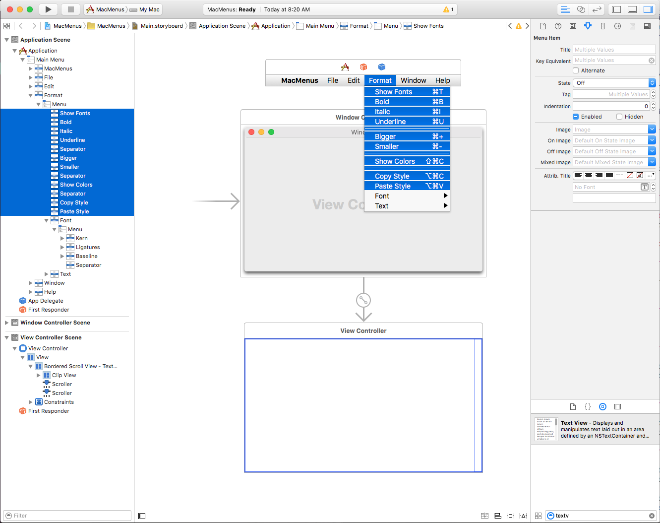
Task: Expand Window Controller Scene
Action: [7, 323]
